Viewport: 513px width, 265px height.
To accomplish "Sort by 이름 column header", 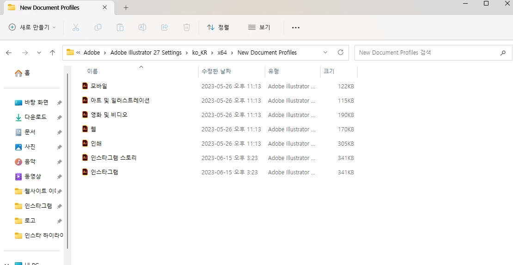I will coord(92,71).
